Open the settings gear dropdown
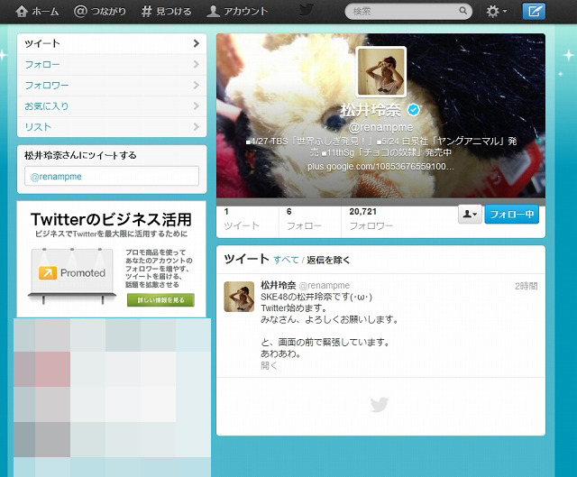Screen dimensions: 577x477 point(497,12)
